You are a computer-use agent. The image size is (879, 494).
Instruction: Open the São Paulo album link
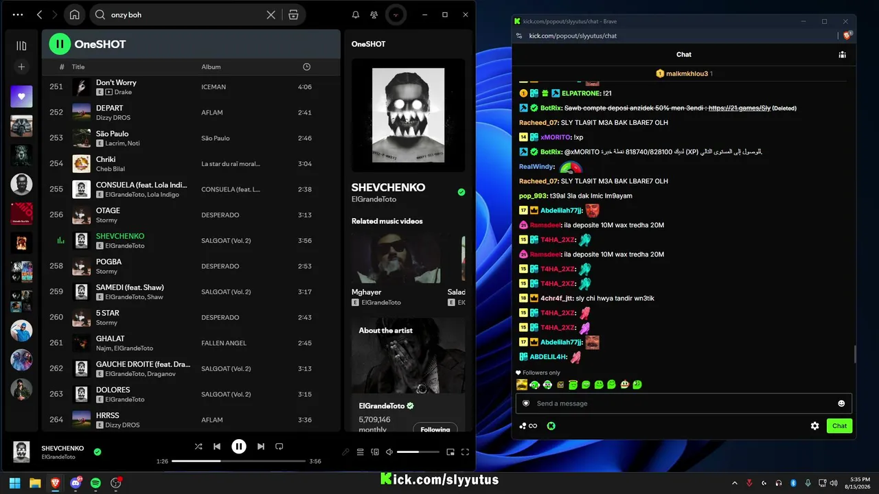click(x=216, y=139)
